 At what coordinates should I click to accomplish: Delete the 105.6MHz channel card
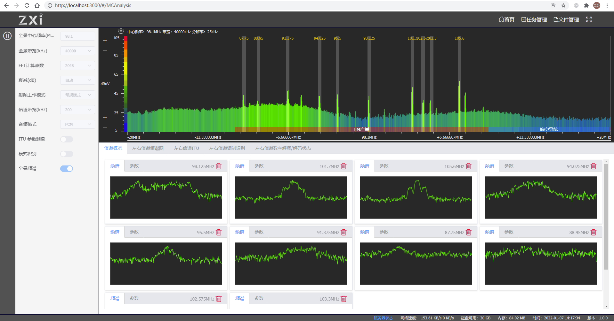469,166
